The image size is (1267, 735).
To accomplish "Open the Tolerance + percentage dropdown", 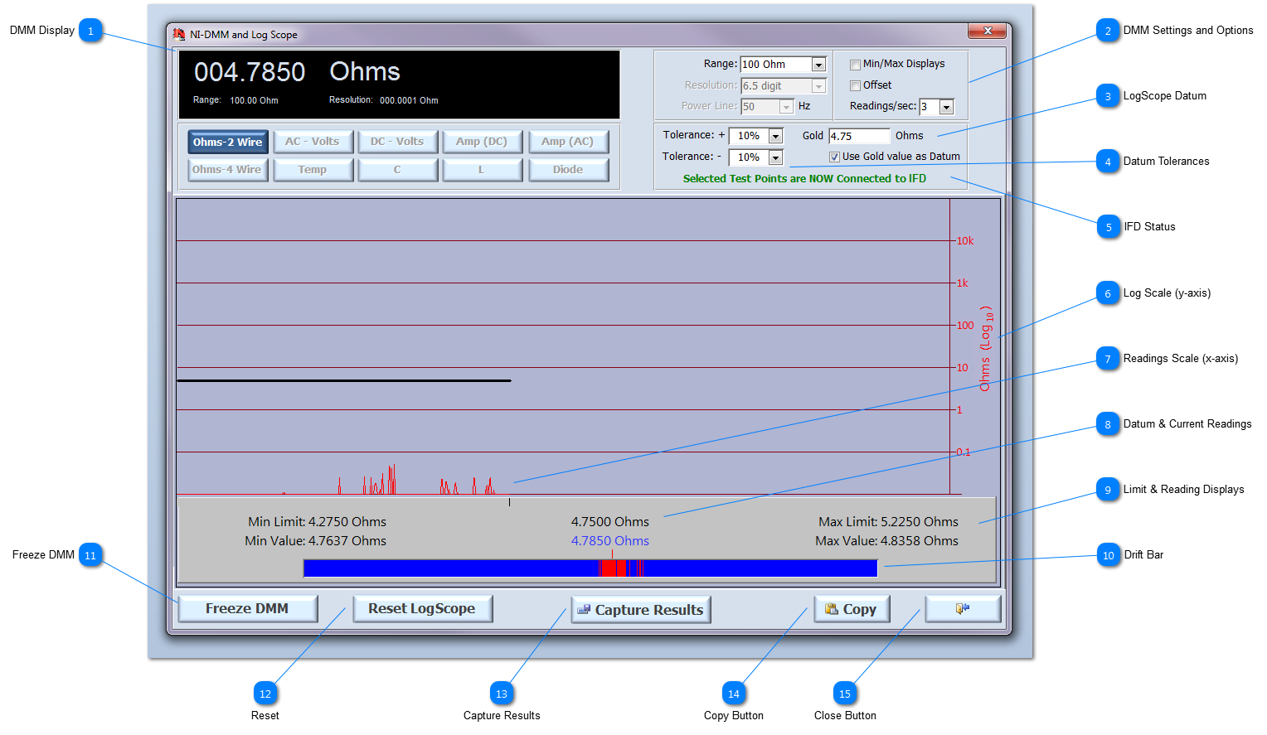I will pos(774,135).
